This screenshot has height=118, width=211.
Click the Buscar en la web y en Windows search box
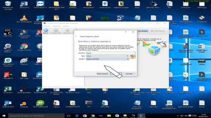pyautogui.click(x=36, y=116)
